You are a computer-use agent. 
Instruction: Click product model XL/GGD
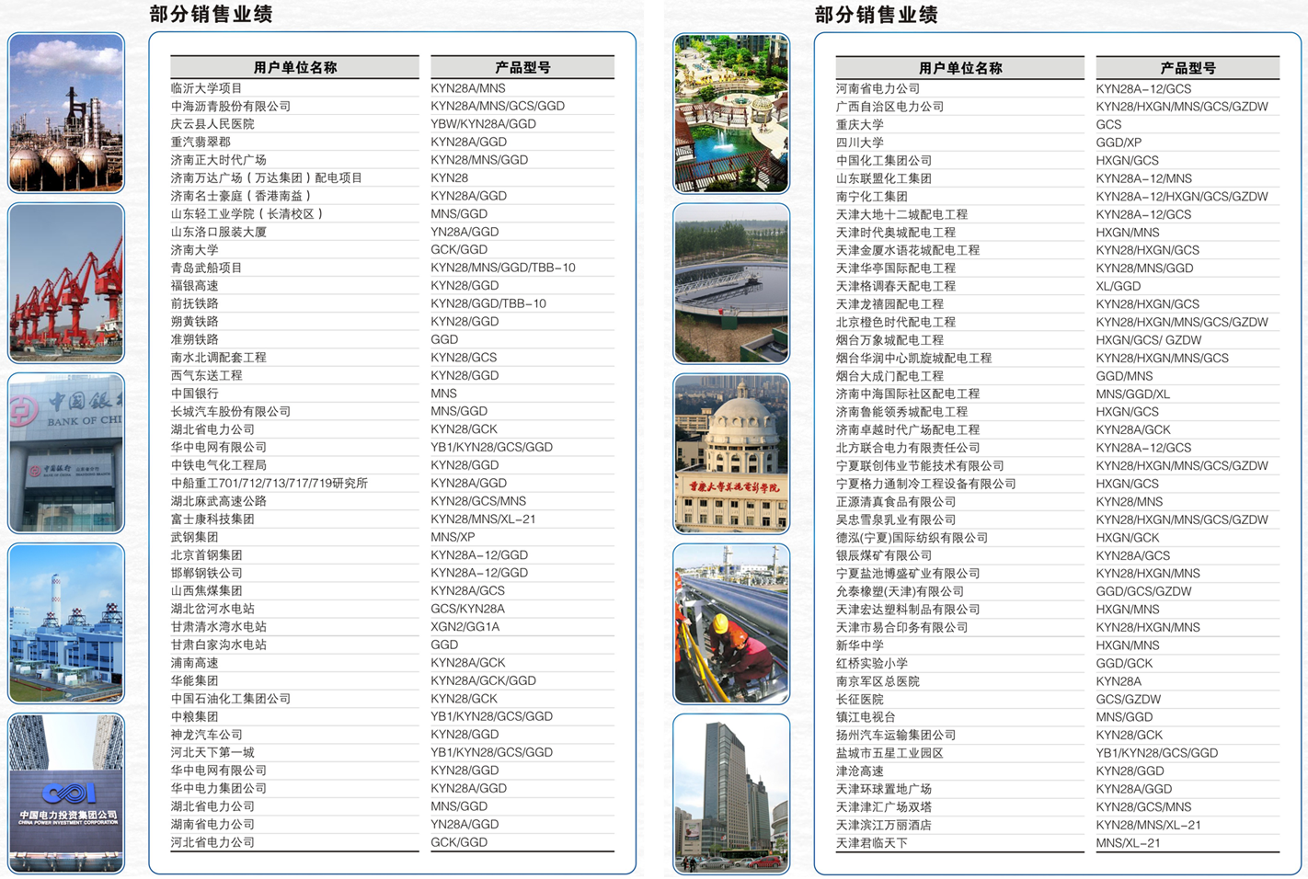1119,286
